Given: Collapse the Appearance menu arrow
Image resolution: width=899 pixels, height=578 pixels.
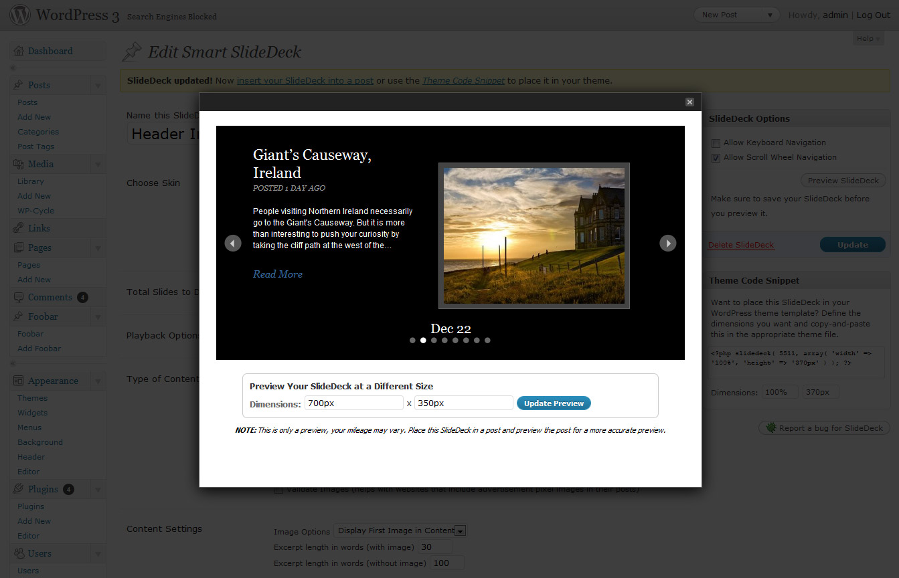Looking at the screenshot, I should [98, 381].
